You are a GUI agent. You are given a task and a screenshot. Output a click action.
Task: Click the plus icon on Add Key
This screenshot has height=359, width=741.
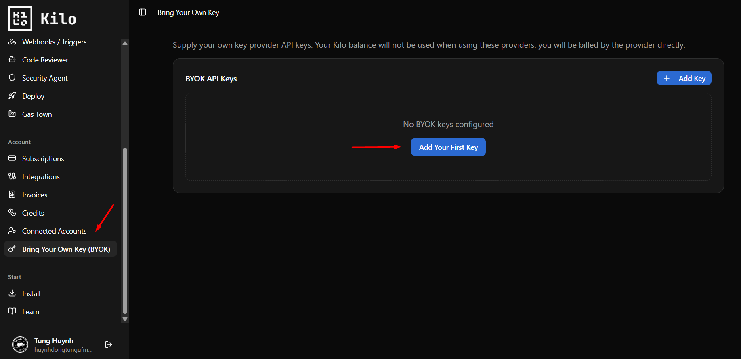(x=667, y=78)
